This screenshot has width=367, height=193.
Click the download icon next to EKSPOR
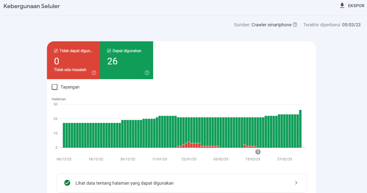point(342,5)
